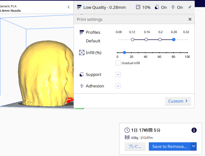Collapse the material panel with left chevron

click(x=69, y=7)
